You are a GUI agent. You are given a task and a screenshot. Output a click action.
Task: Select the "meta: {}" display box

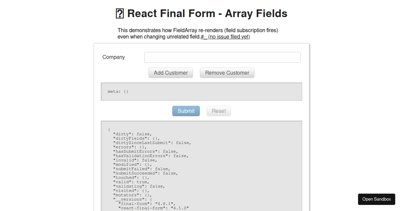coord(201,91)
